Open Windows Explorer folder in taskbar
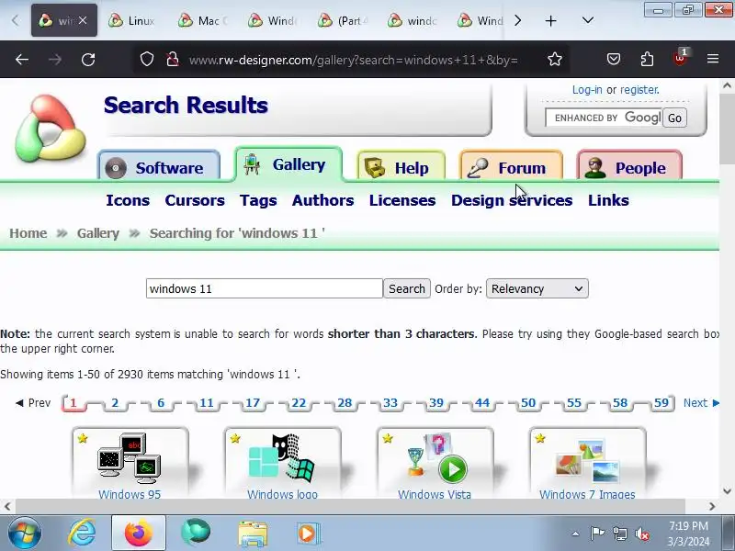Screen dimensions: 735x551 click(x=253, y=534)
